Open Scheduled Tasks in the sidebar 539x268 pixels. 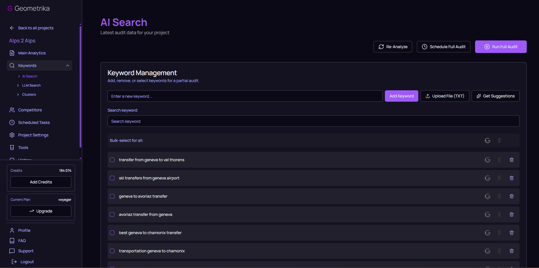pyautogui.click(x=34, y=122)
